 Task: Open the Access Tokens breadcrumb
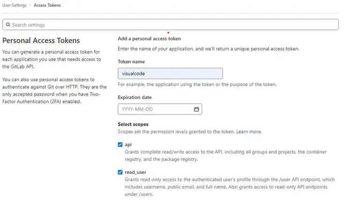(47, 5)
